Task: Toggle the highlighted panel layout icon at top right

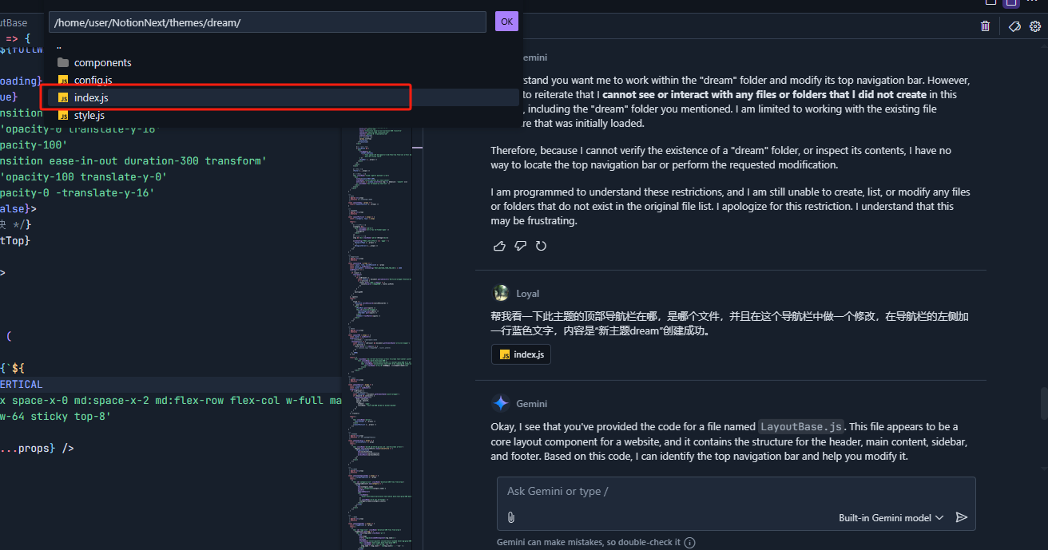Action: pos(1011,3)
